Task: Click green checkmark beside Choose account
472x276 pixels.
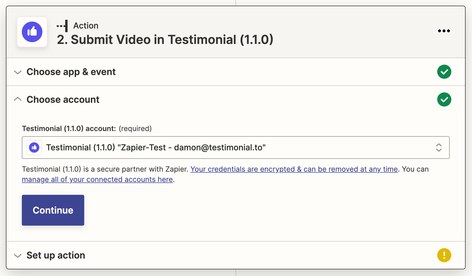Action: [444, 99]
